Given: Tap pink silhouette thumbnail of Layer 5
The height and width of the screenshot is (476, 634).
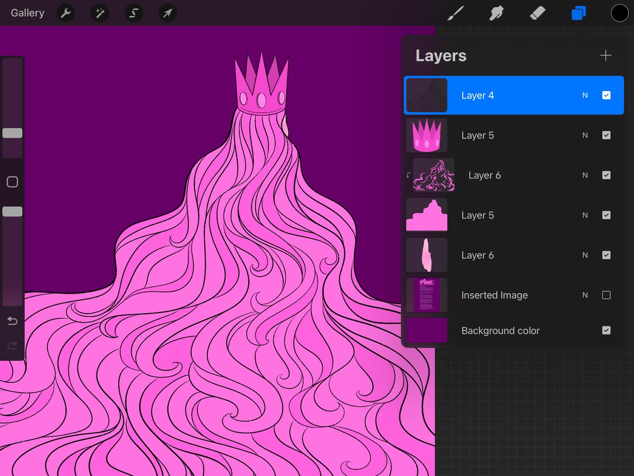Looking at the screenshot, I should [x=427, y=215].
